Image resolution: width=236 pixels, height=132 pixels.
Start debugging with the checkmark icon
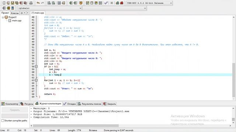106,3
